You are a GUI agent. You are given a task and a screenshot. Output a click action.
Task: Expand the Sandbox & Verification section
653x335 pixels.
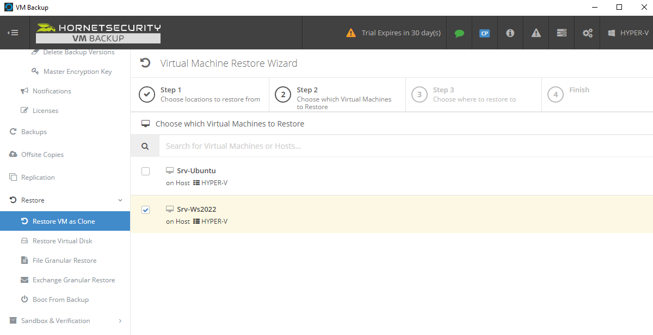point(120,321)
